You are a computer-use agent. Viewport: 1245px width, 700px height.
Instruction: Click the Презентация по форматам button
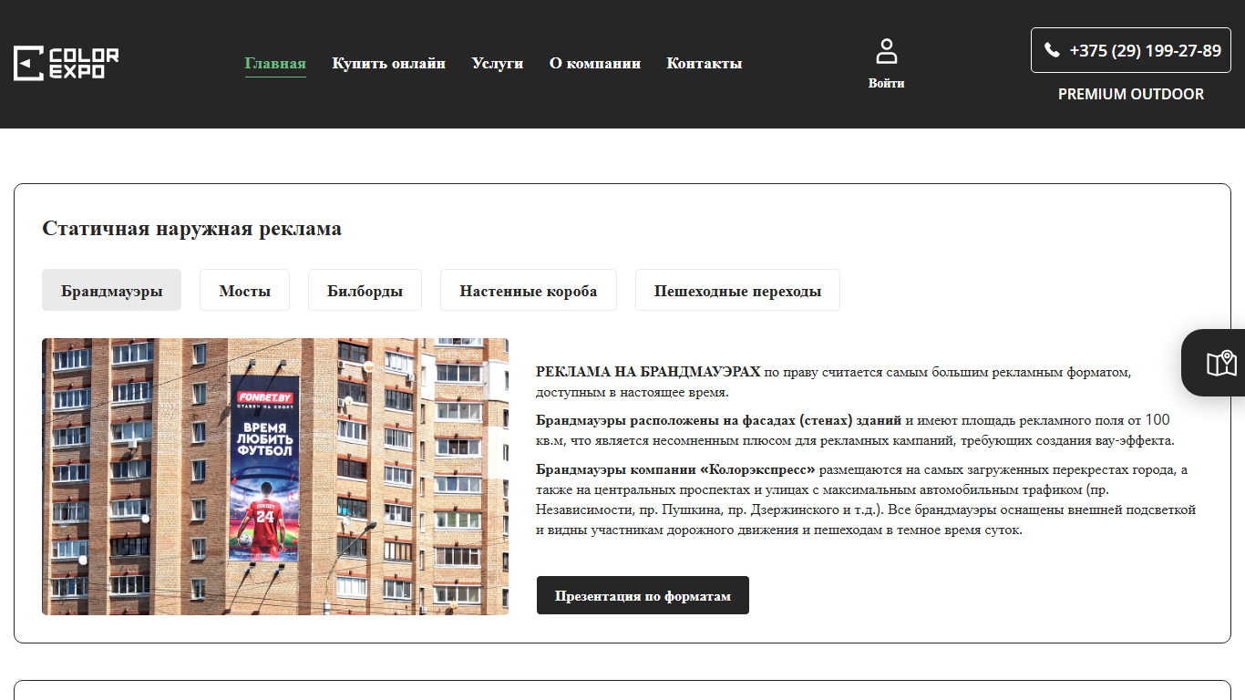tap(643, 595)
